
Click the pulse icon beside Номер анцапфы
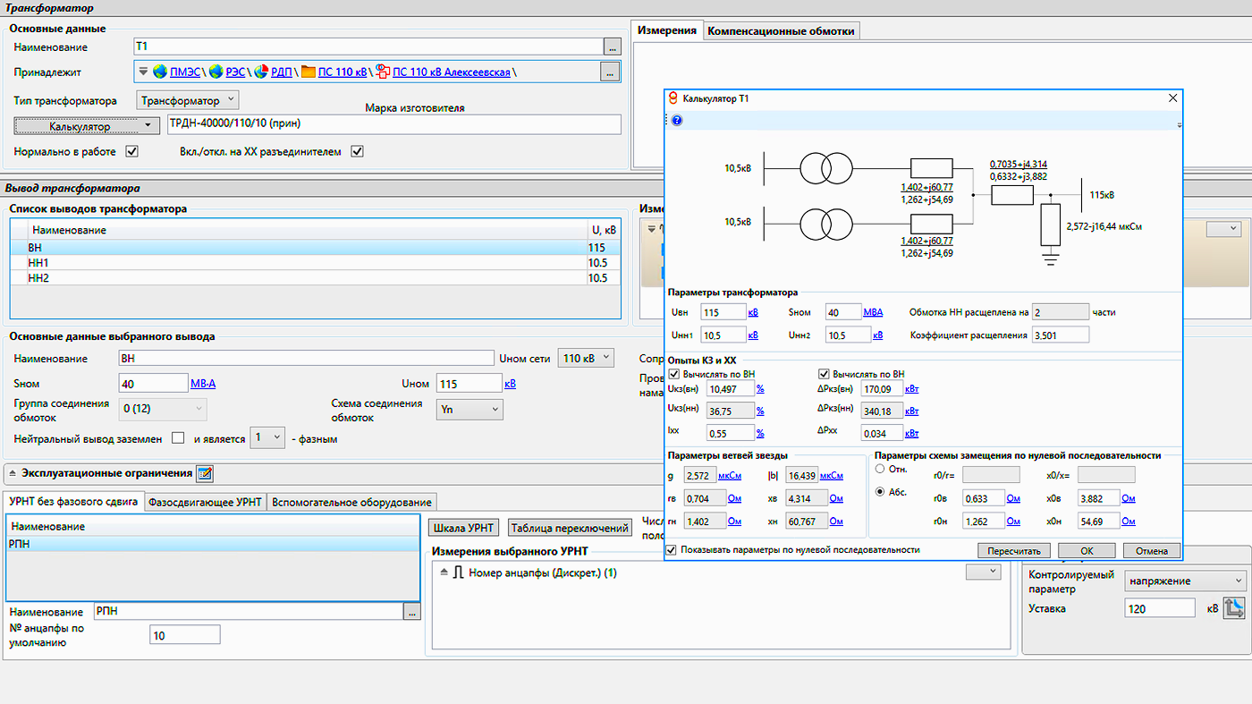coord(457,573)
